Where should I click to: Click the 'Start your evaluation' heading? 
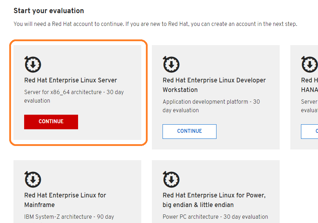coord(49,11)
